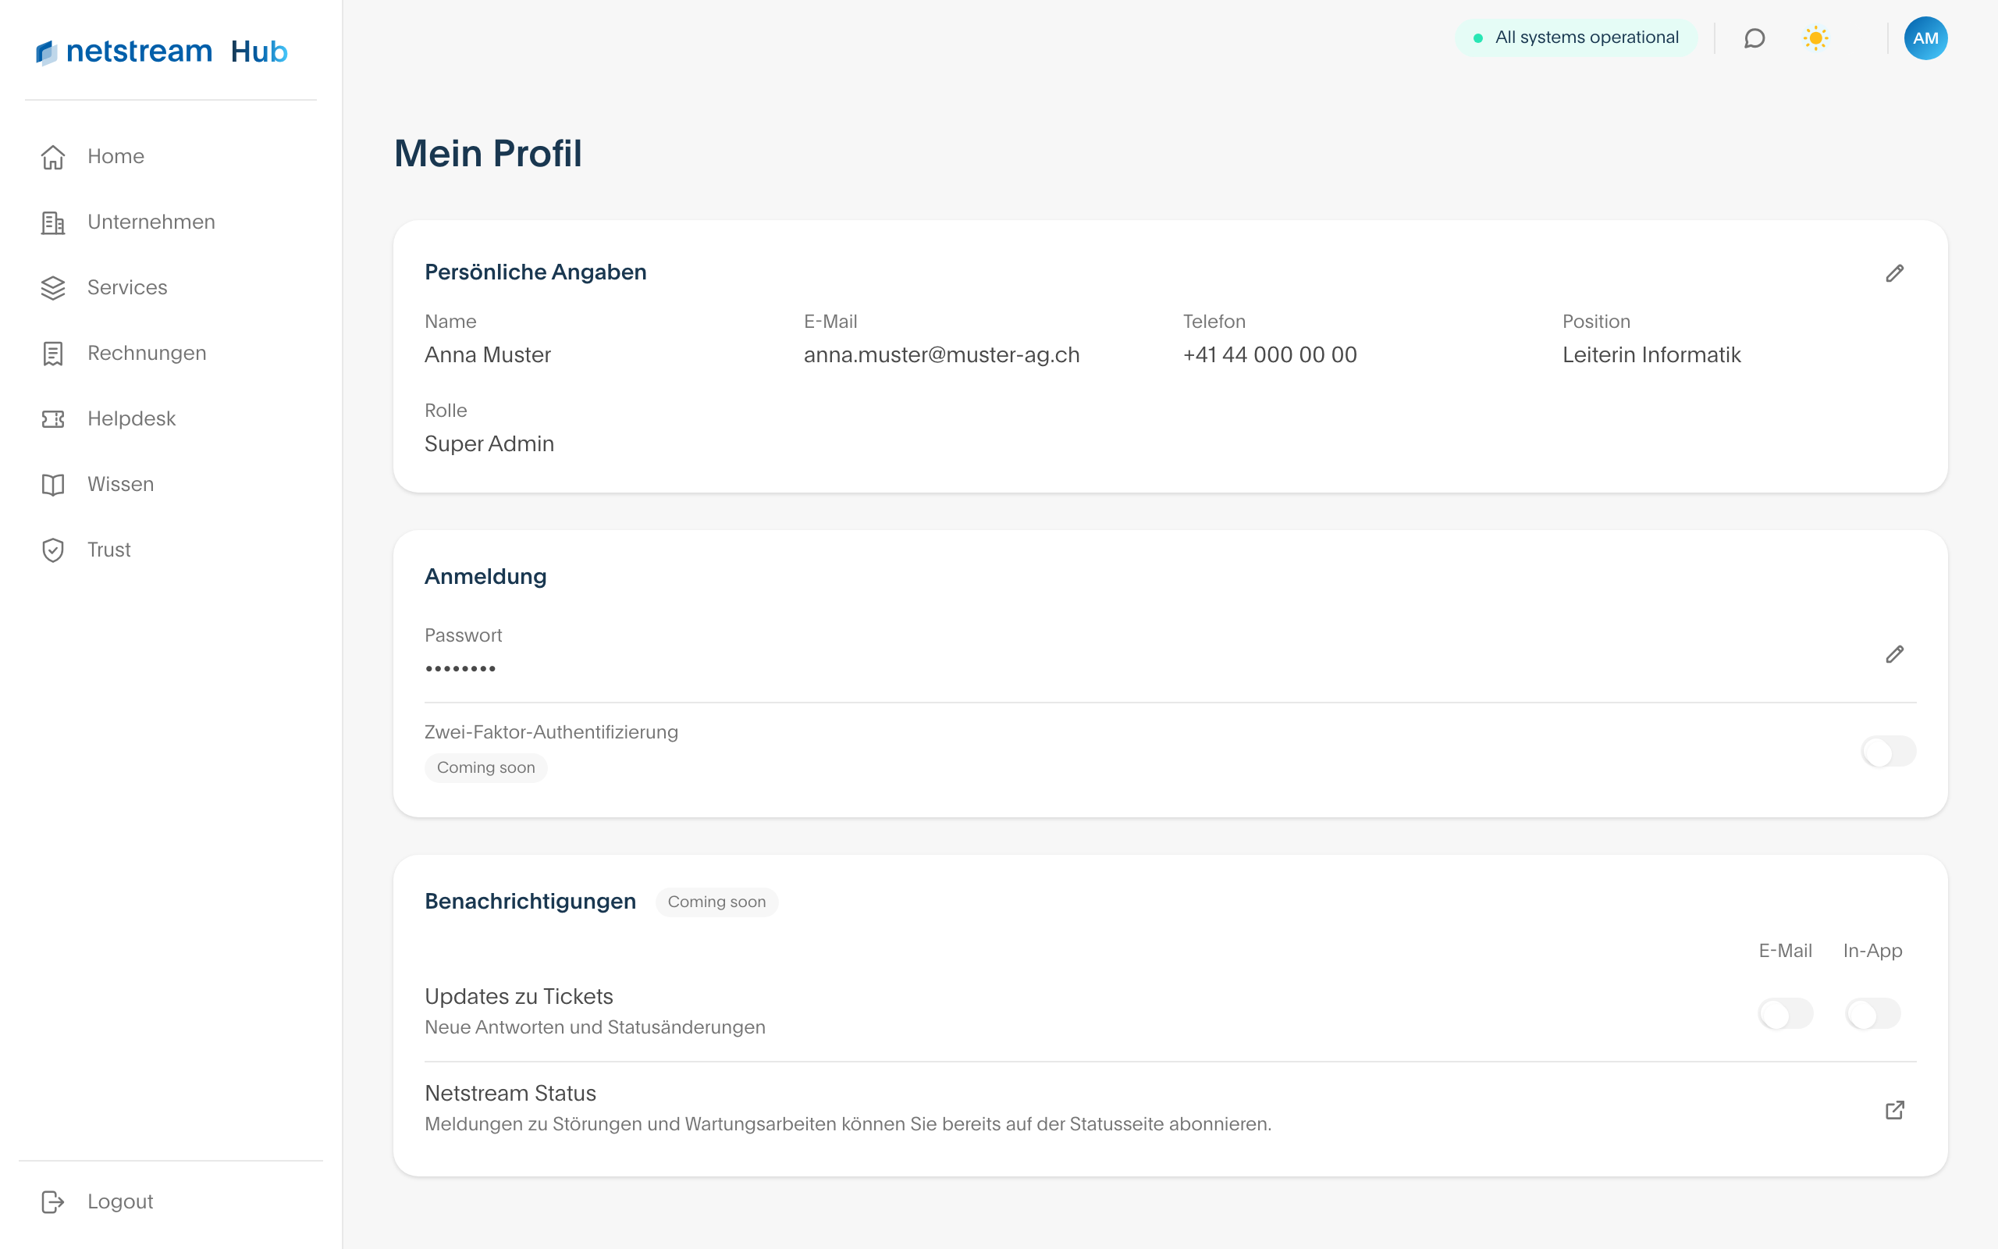Click the Updates zu Tickets label
The width and height of the screenshot is (1998, 1249).
tap(518, 997)
